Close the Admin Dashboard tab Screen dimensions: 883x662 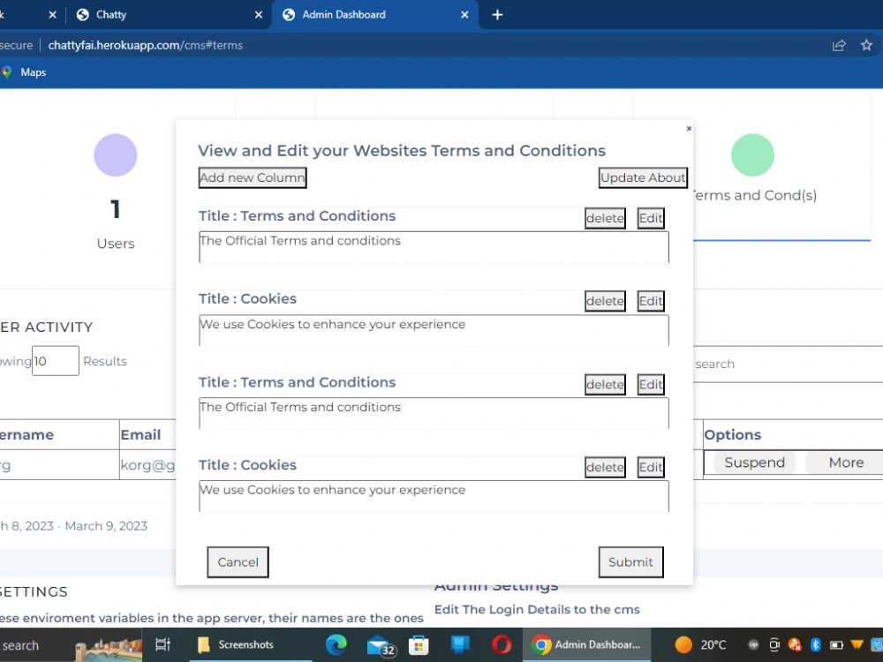(464, 15)
